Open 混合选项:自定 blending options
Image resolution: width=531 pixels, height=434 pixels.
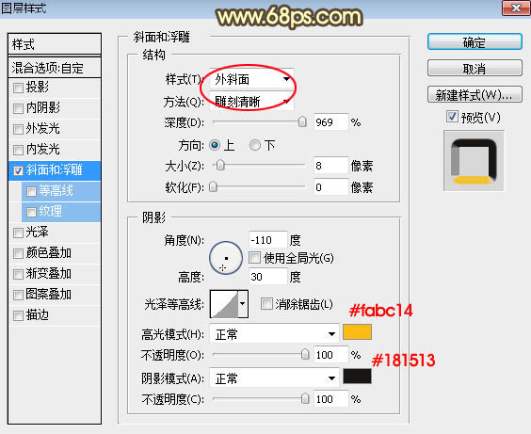point(55,68)
